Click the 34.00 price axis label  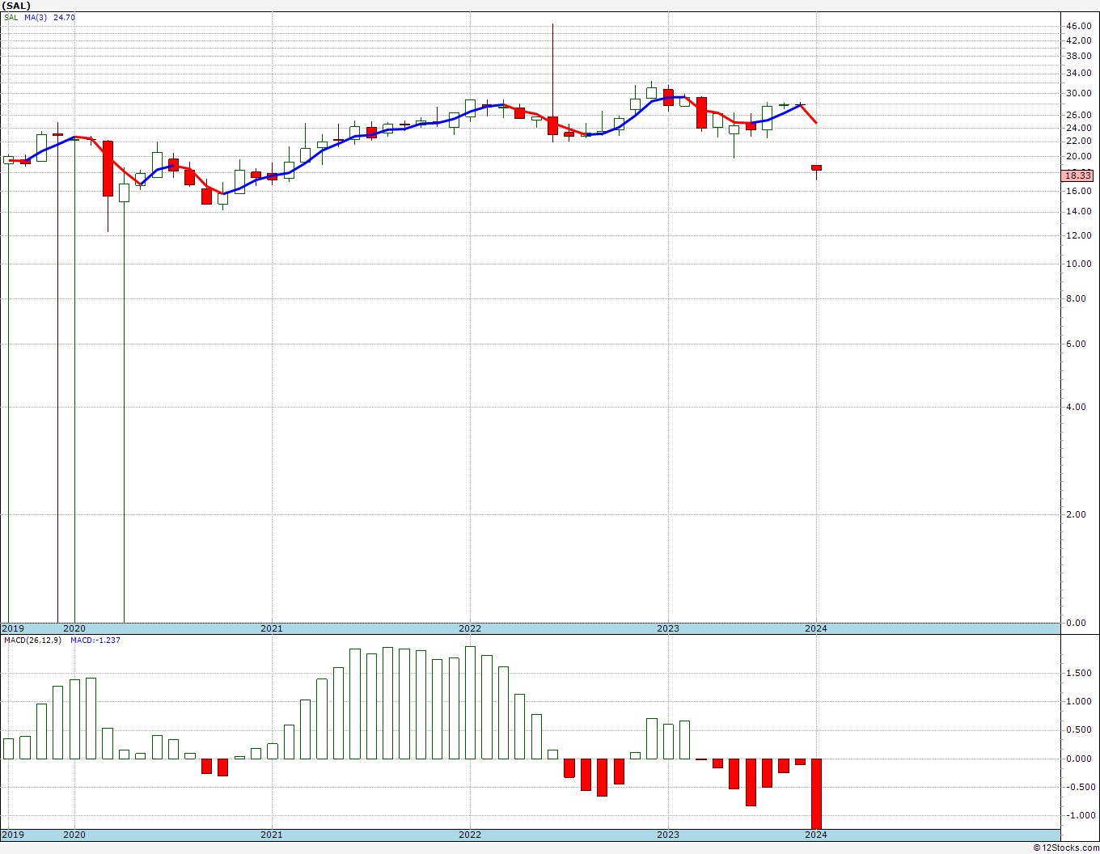1079,74
